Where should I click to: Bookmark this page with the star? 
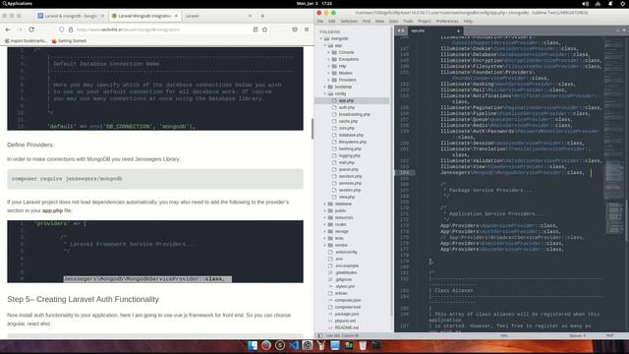[264, 29]
